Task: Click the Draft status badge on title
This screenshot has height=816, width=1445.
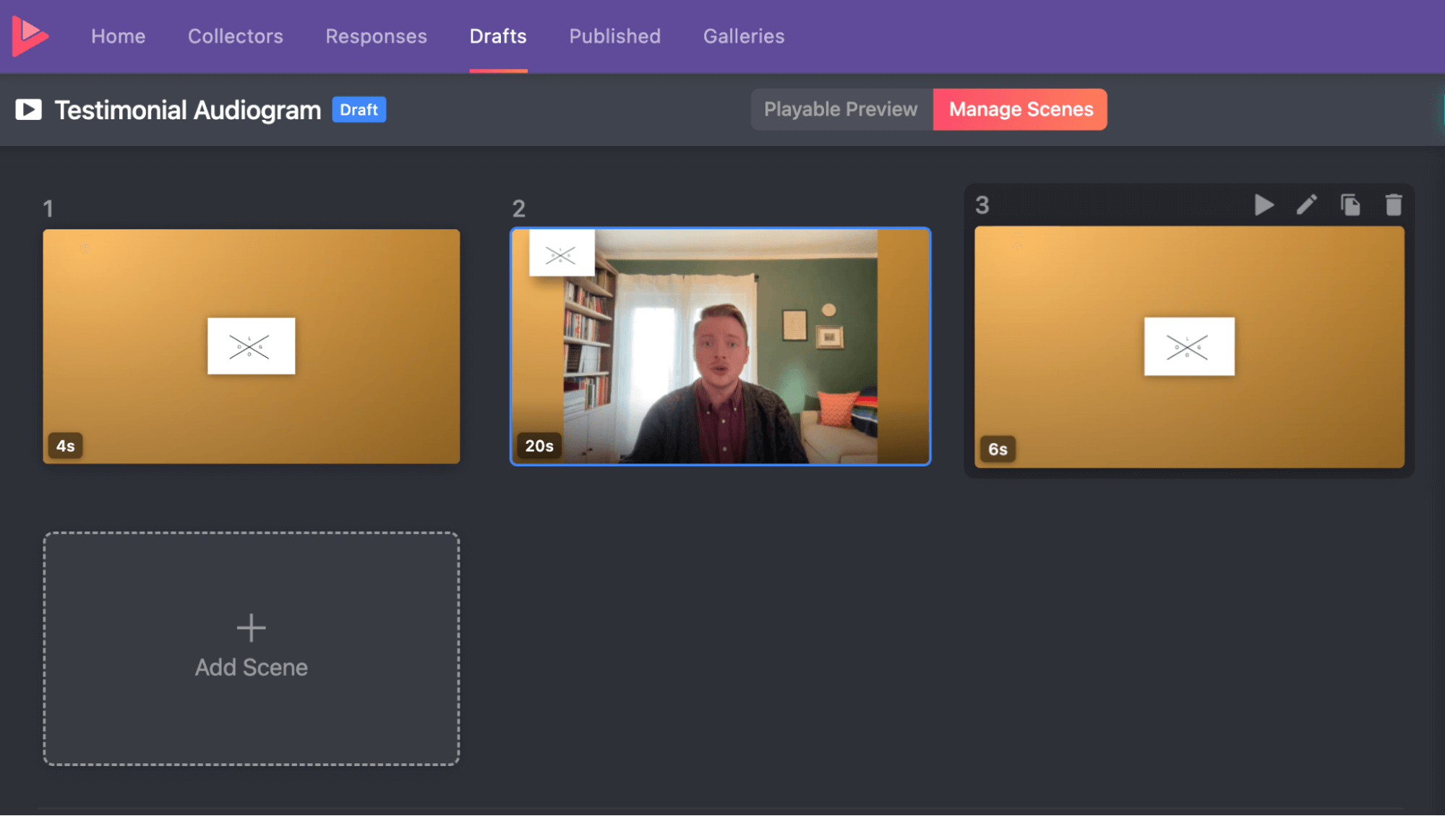Action: click(x=359, y=109)
